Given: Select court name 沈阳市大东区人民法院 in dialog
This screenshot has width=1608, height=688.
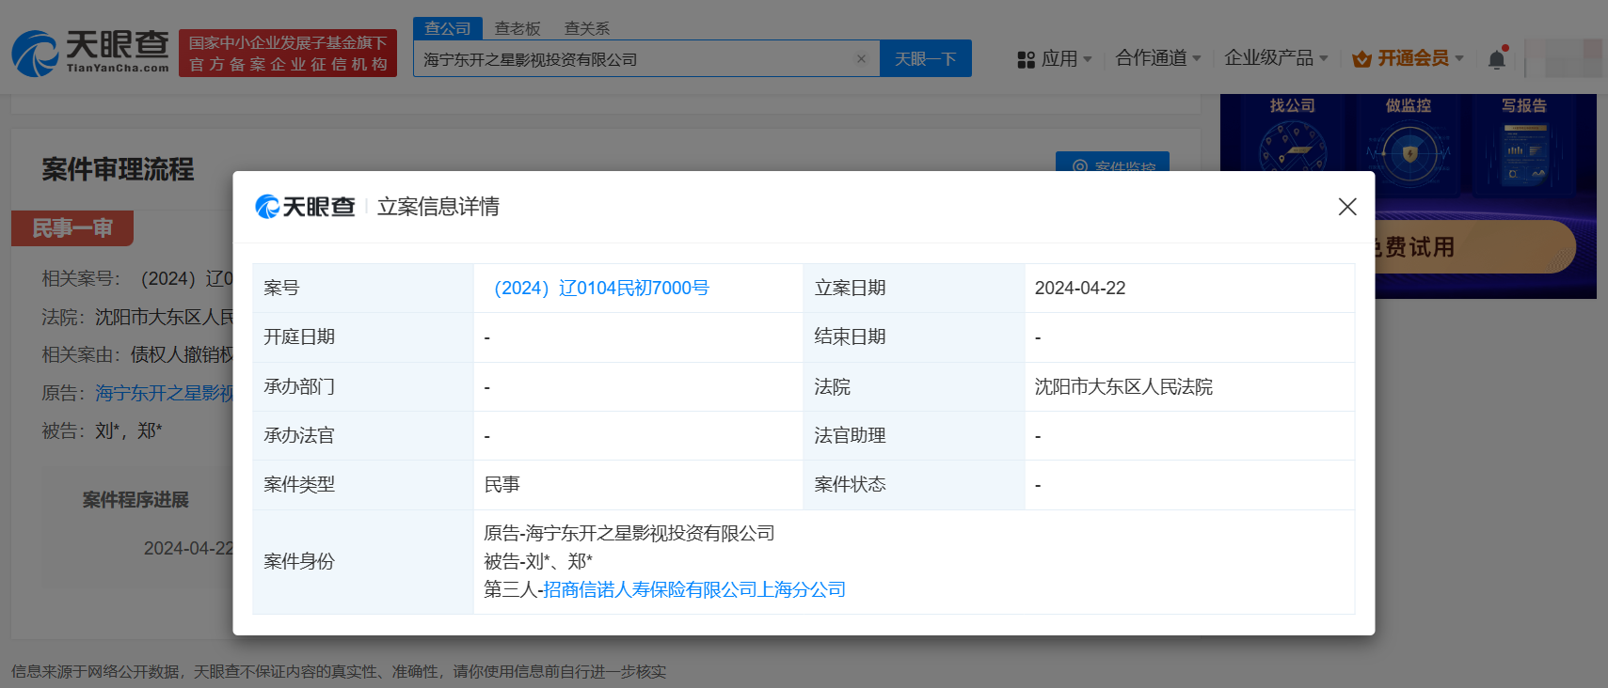Looking at the screenshot, I should 1123,387.
